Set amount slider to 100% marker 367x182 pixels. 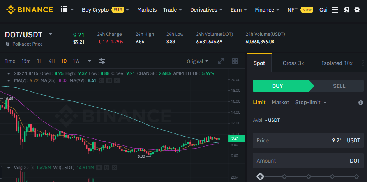(x=356, y=177)
